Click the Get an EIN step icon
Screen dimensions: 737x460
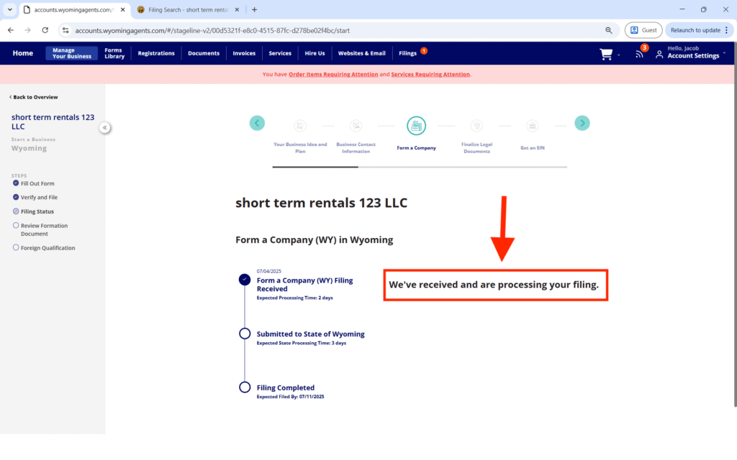pyautogui.click(x=532, y=126)
